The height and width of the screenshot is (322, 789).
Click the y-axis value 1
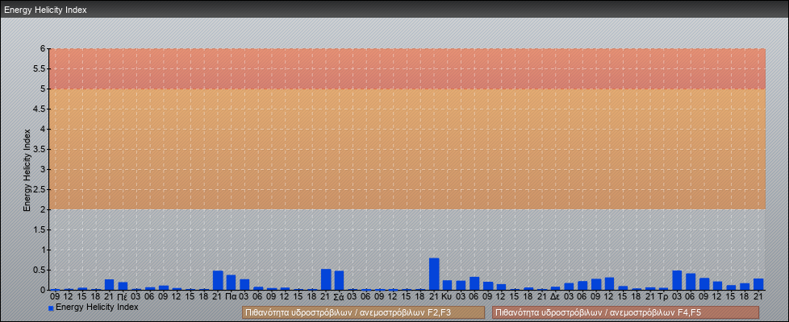(x=43, y=250)
